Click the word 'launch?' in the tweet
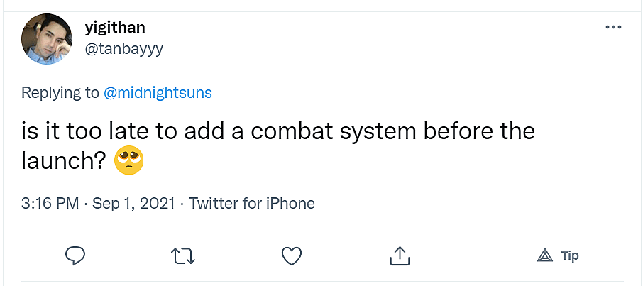Image resolution: width=643 pixels, height=286 pixels. point(64,162)
